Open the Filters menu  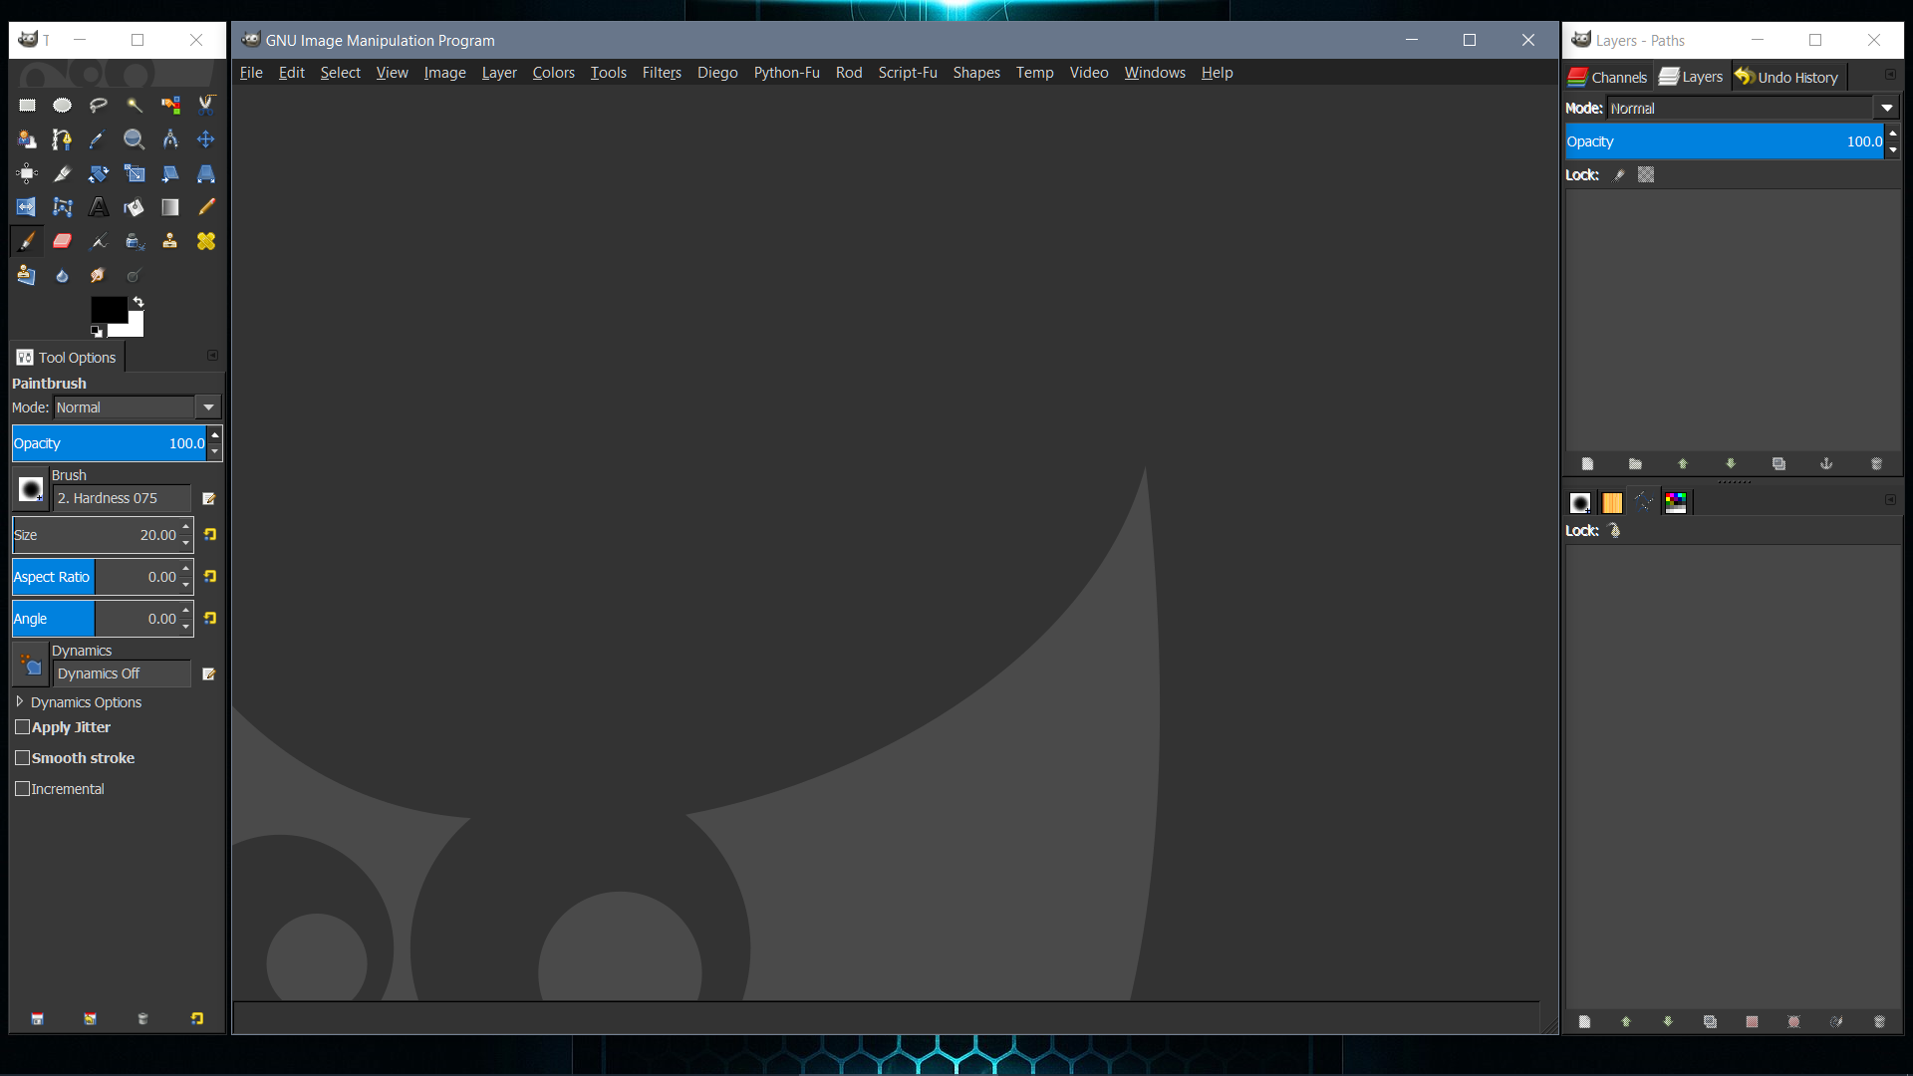pyautogui.click(x=662, y=73)
